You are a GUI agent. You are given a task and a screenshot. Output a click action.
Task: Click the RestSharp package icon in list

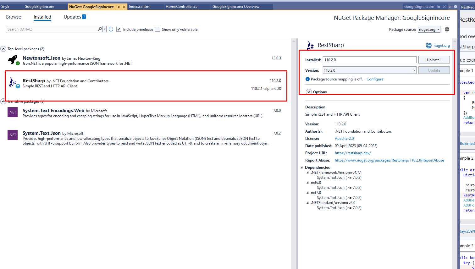tap(13, 83)
